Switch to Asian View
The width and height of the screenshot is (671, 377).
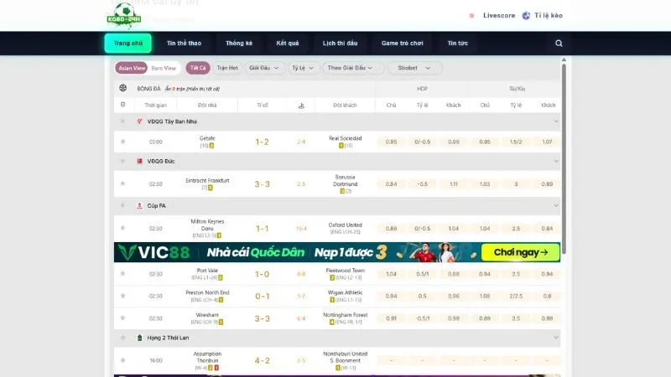coord(132,68)
